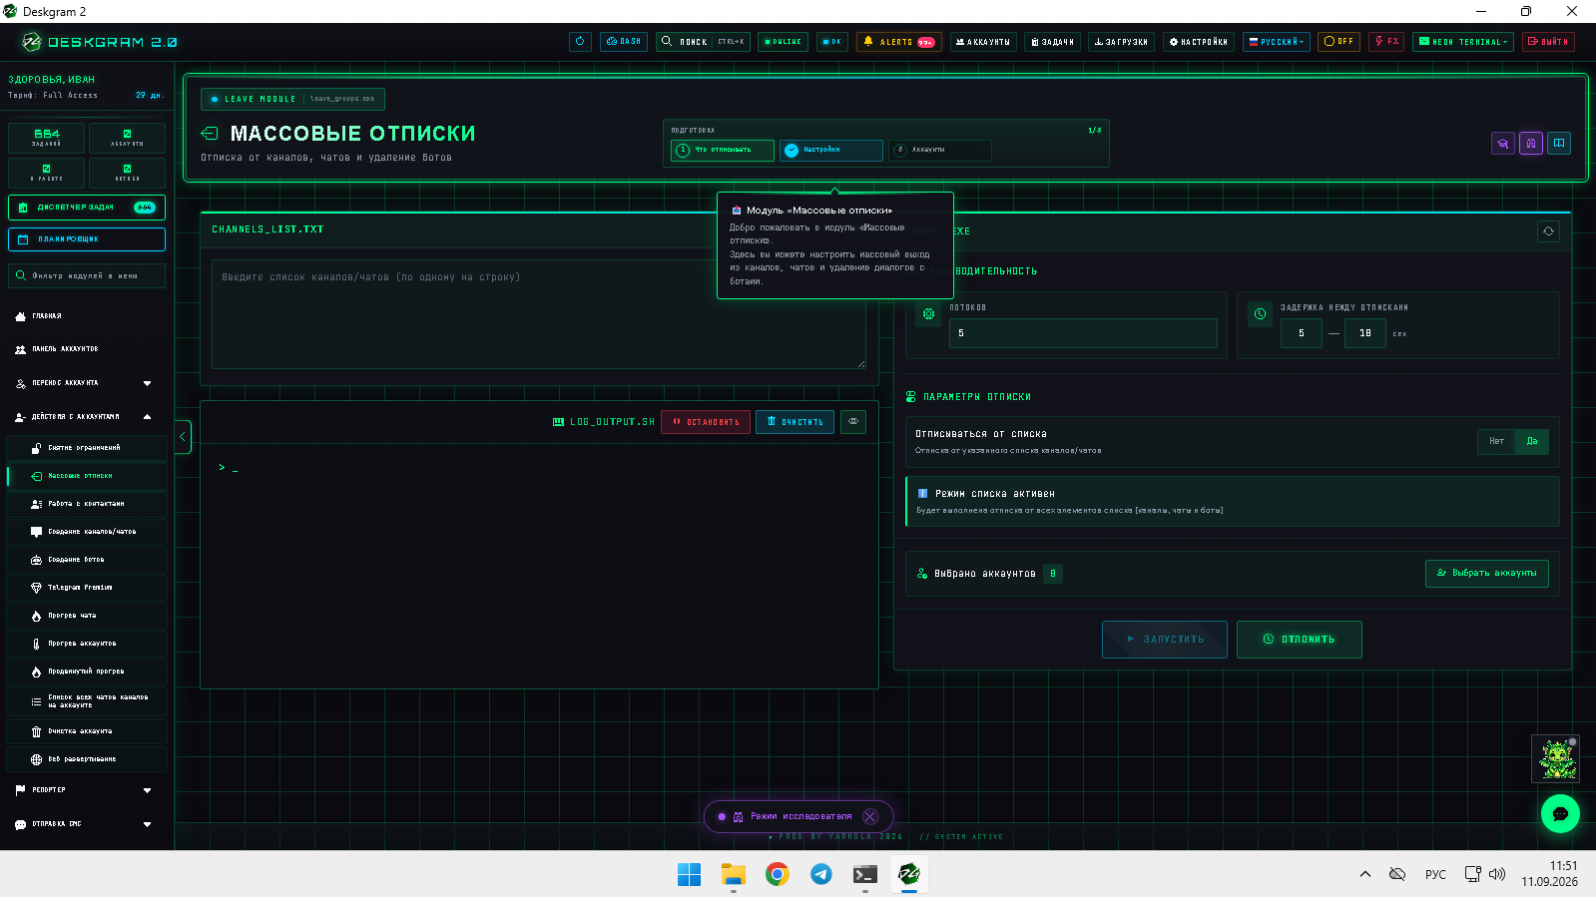This screenshot has width=1596, height=897.
Task: Expand the Репортер section
Action: (87, 790)
